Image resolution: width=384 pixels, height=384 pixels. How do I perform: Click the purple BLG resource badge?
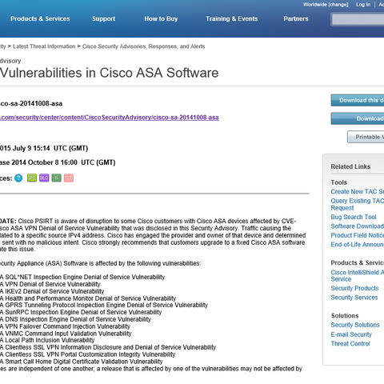click(44, 178)
